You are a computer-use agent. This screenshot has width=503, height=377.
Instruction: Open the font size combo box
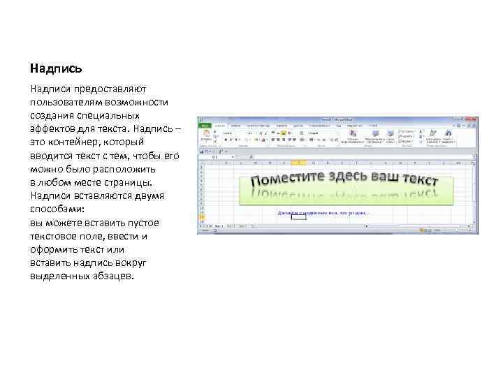(x=251, y=133)
